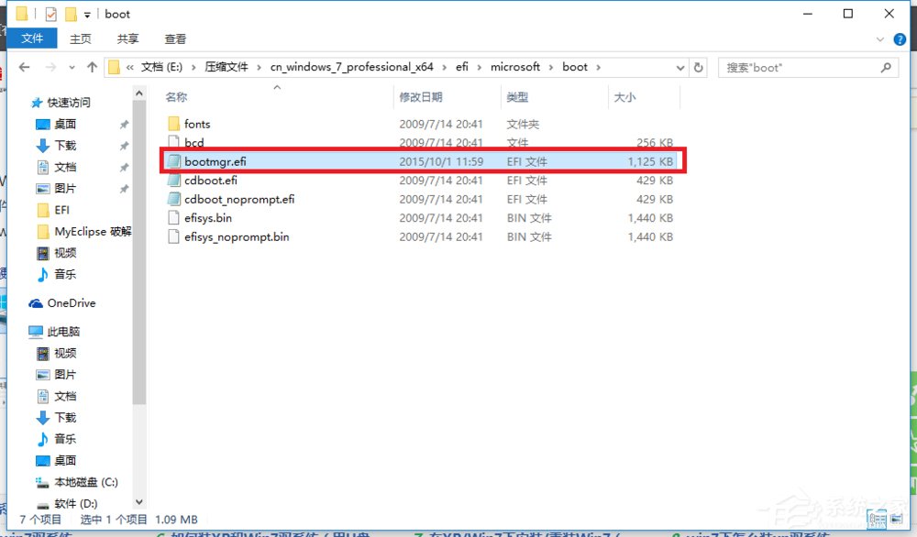The height and width of the screenshot is (537, 917).
Task: Refresh the folder view
Action: pyautogui.click(x=699, y=66)
